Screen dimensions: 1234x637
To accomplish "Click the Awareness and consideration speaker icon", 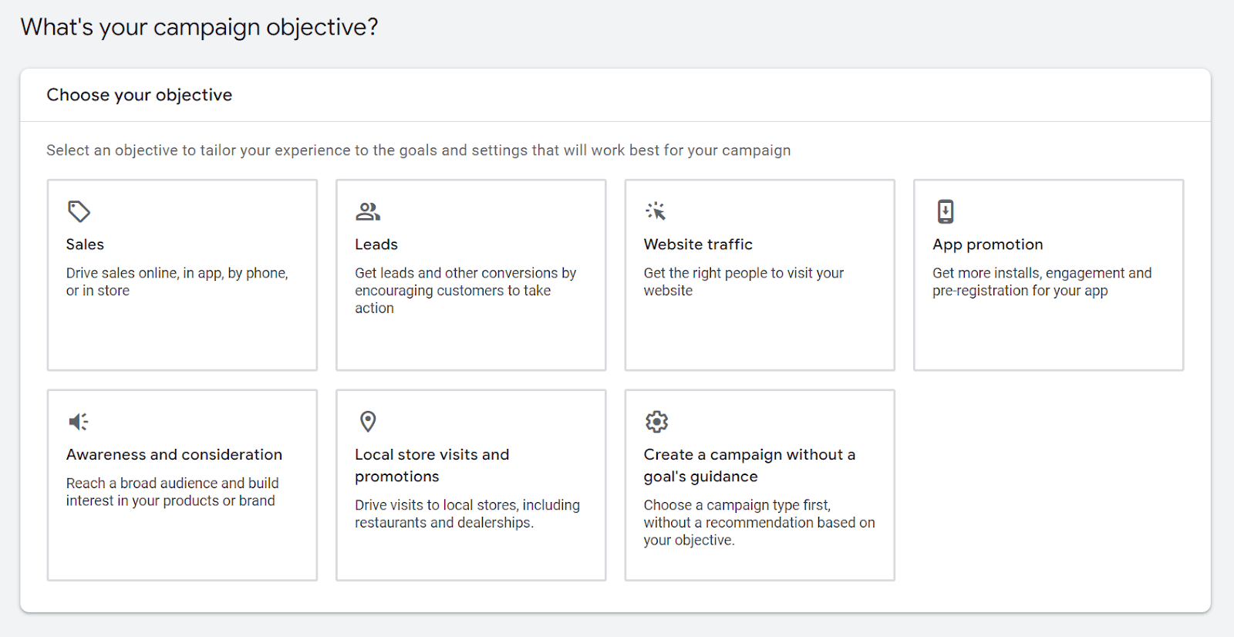I will 77,421.
